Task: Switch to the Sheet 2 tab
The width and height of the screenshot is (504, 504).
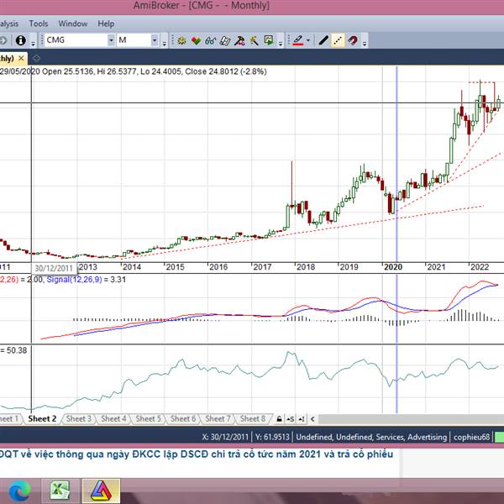Action: [42, 419]
